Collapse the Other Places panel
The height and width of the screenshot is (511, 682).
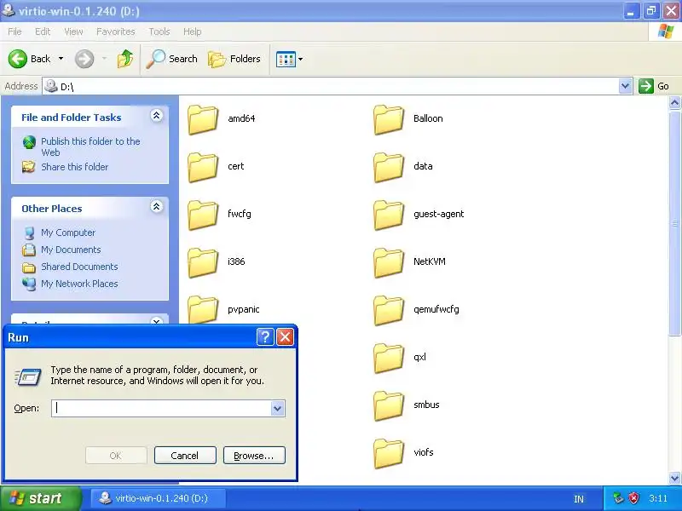[157, 206]
